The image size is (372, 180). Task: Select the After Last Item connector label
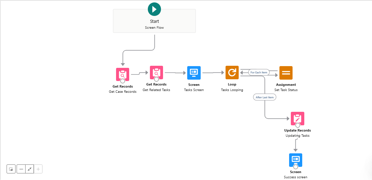265,97
